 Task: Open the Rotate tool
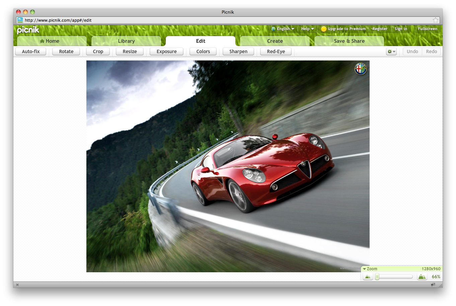tap(66, 51)
